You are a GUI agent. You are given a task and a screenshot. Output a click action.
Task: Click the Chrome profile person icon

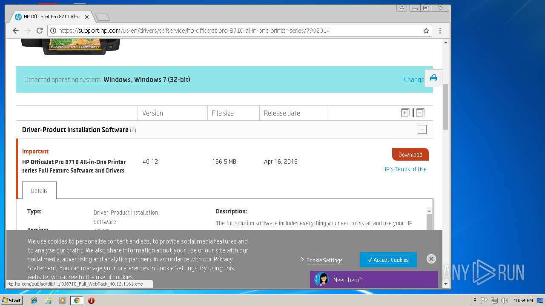pos(402,8)
